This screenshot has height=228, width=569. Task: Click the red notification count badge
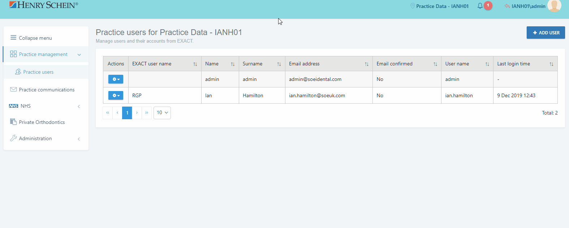pos(488,5)
